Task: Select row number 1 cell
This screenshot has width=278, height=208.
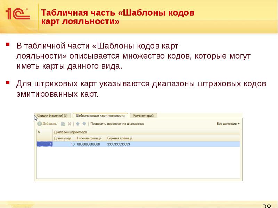Action: (x=44, y=144)
